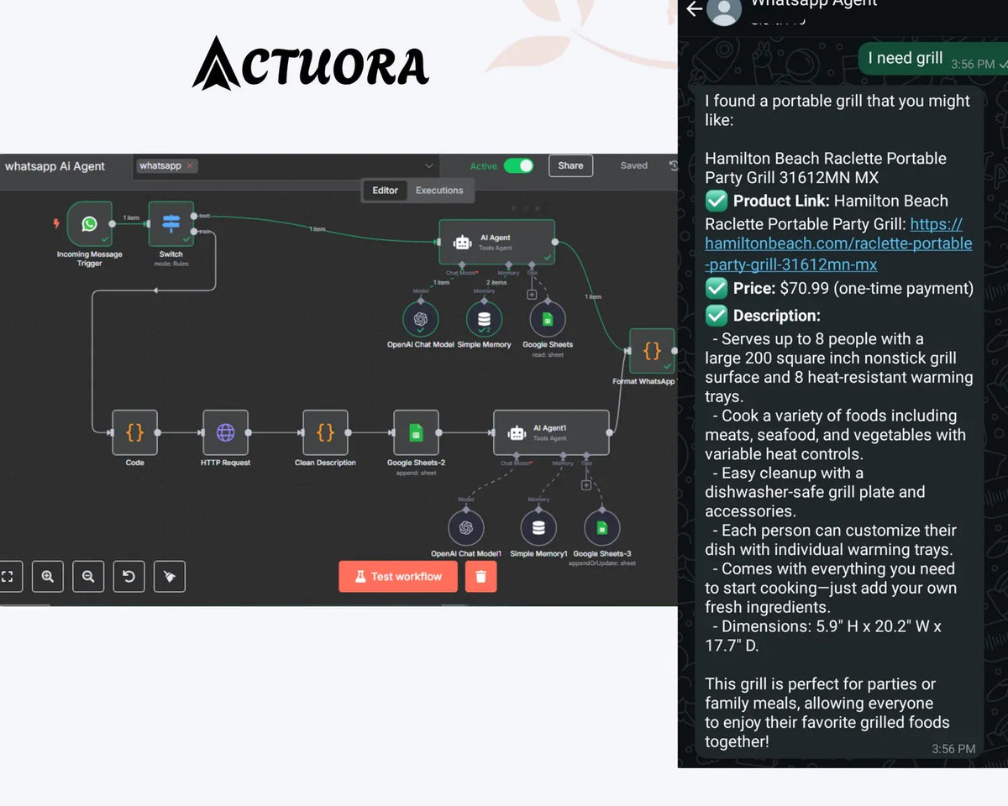Image resolution: width=1008 pixels, height=806 pixels.
Task: Click the fit-to-view canvas icon
Action: (x=8, y=577)
